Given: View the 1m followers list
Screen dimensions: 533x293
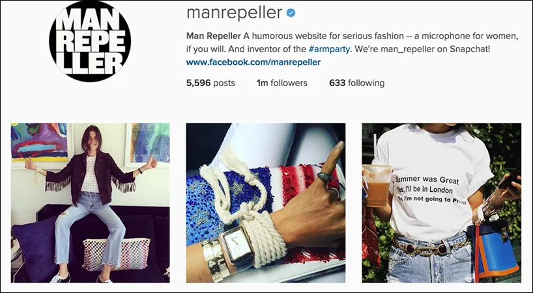Looking at the screenshot, I should (281, 83).
